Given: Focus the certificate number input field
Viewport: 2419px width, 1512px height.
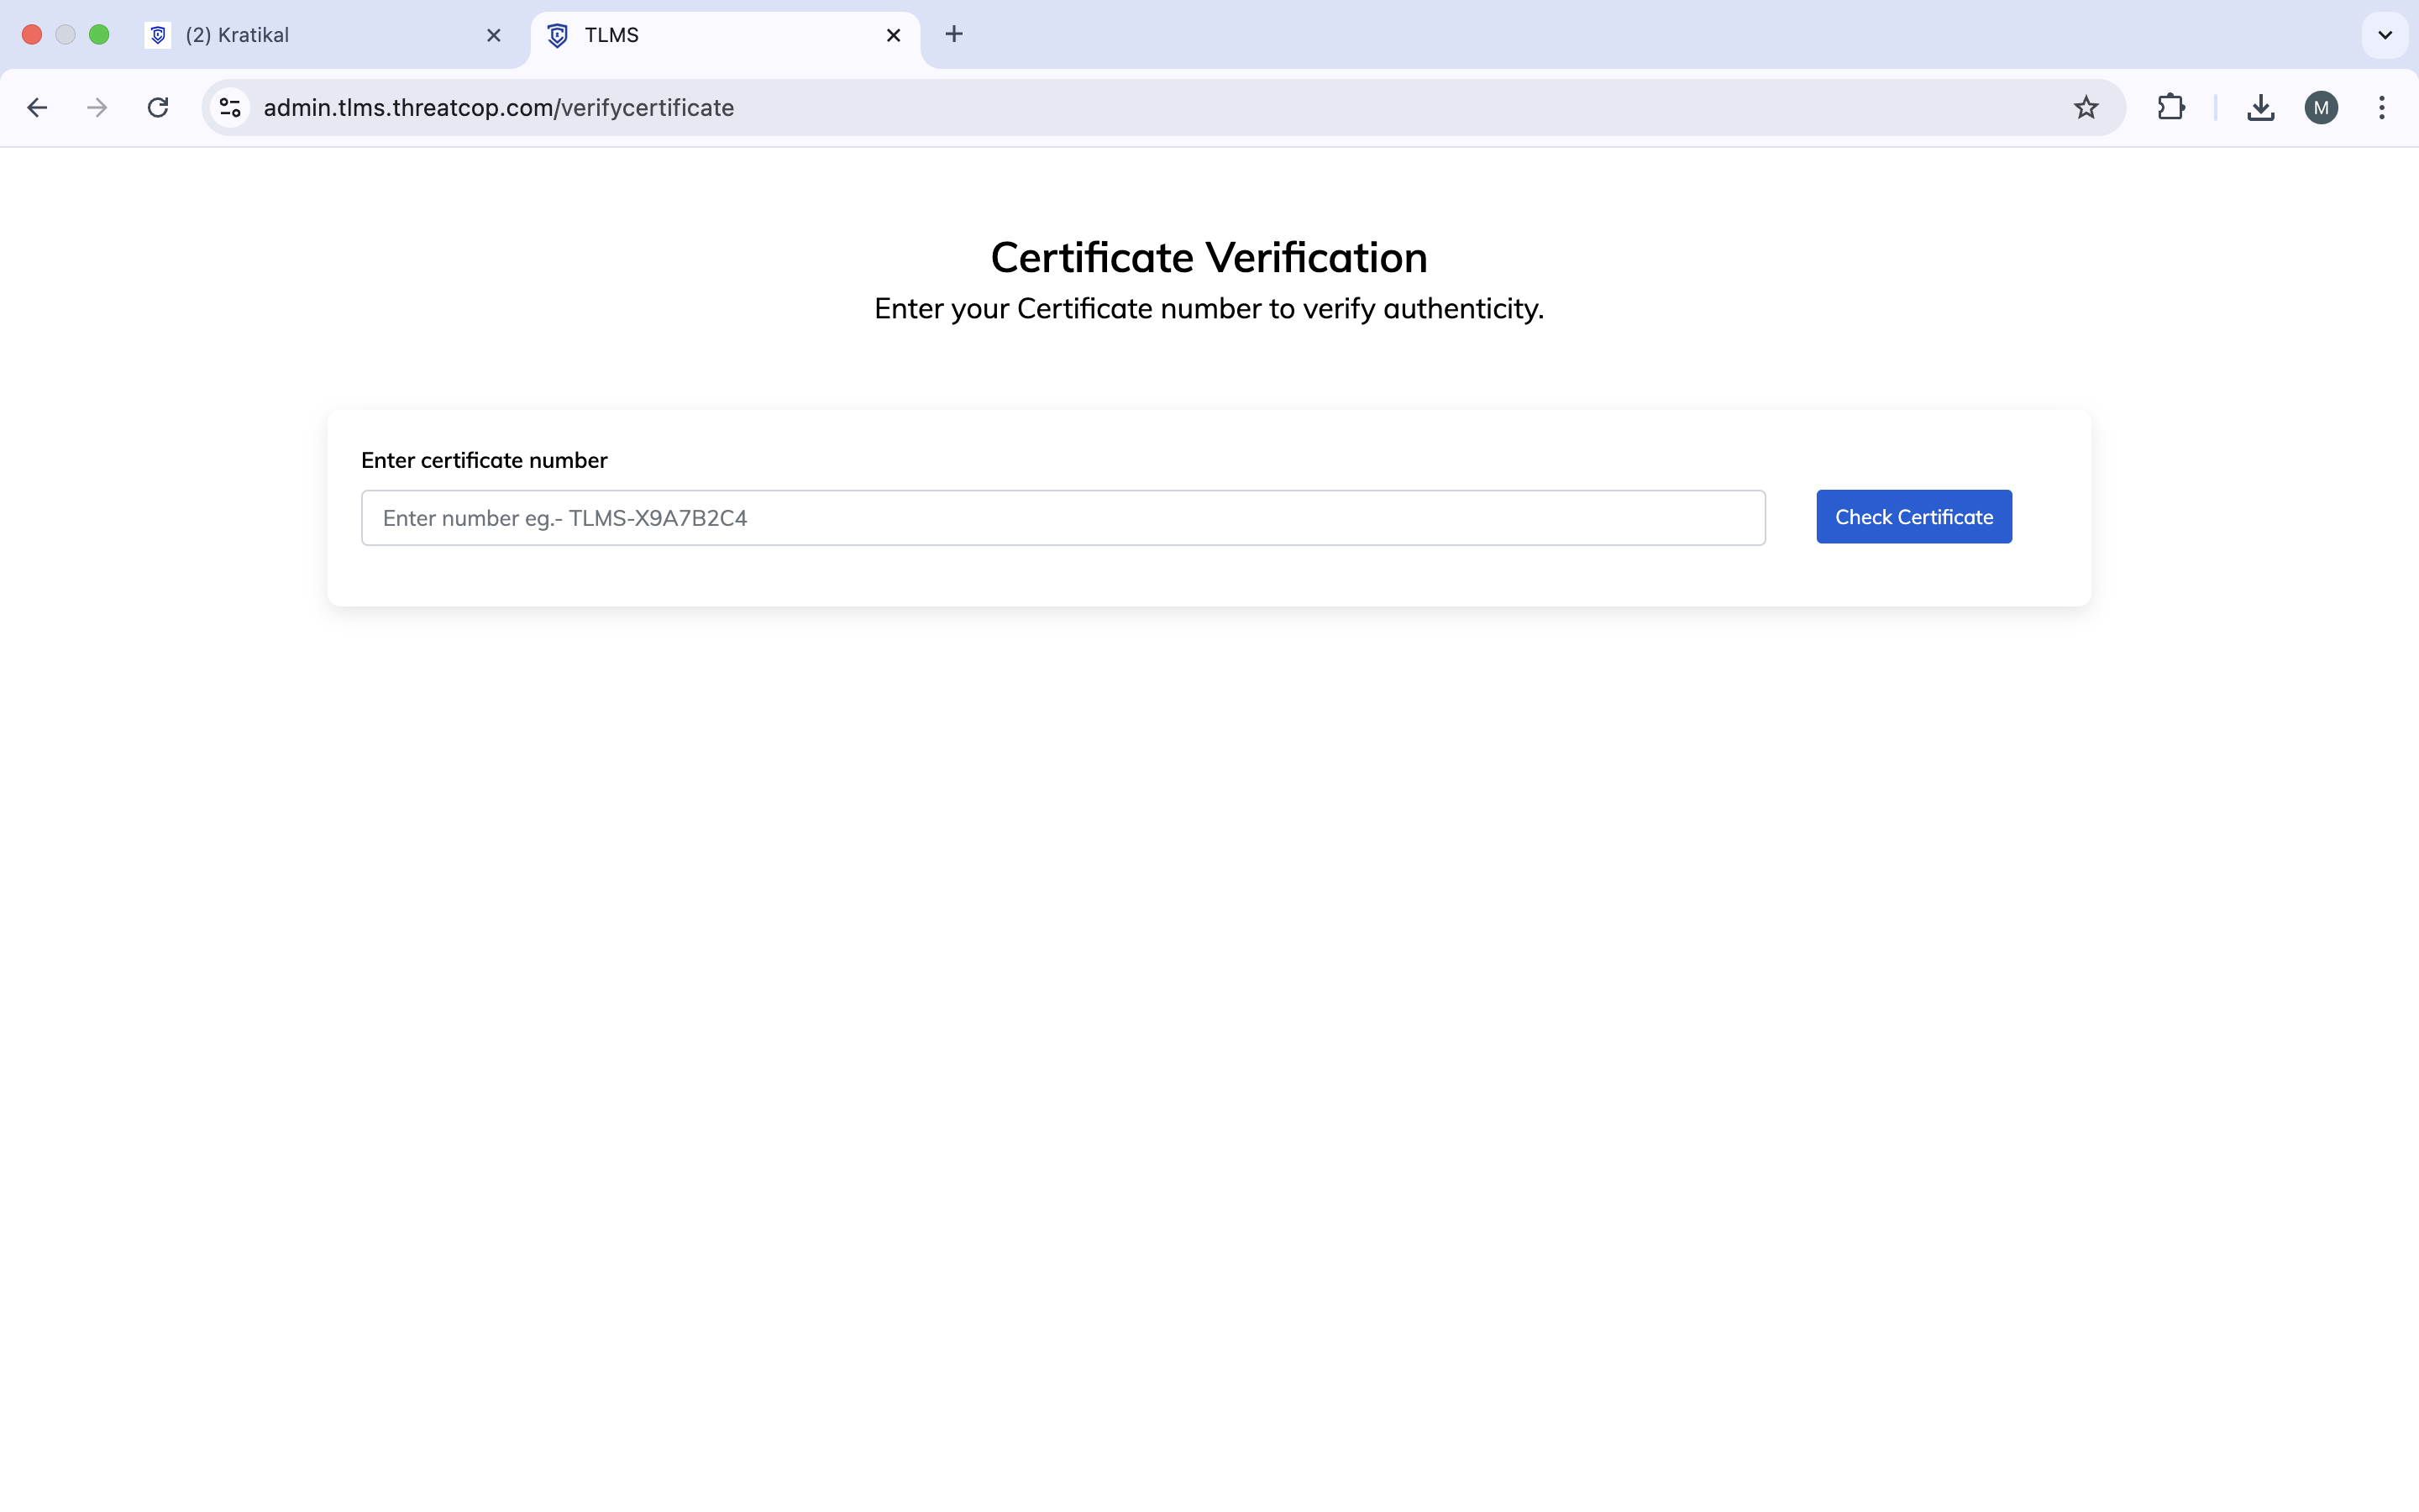Looking at the screenshot, I should point(1063,518).
